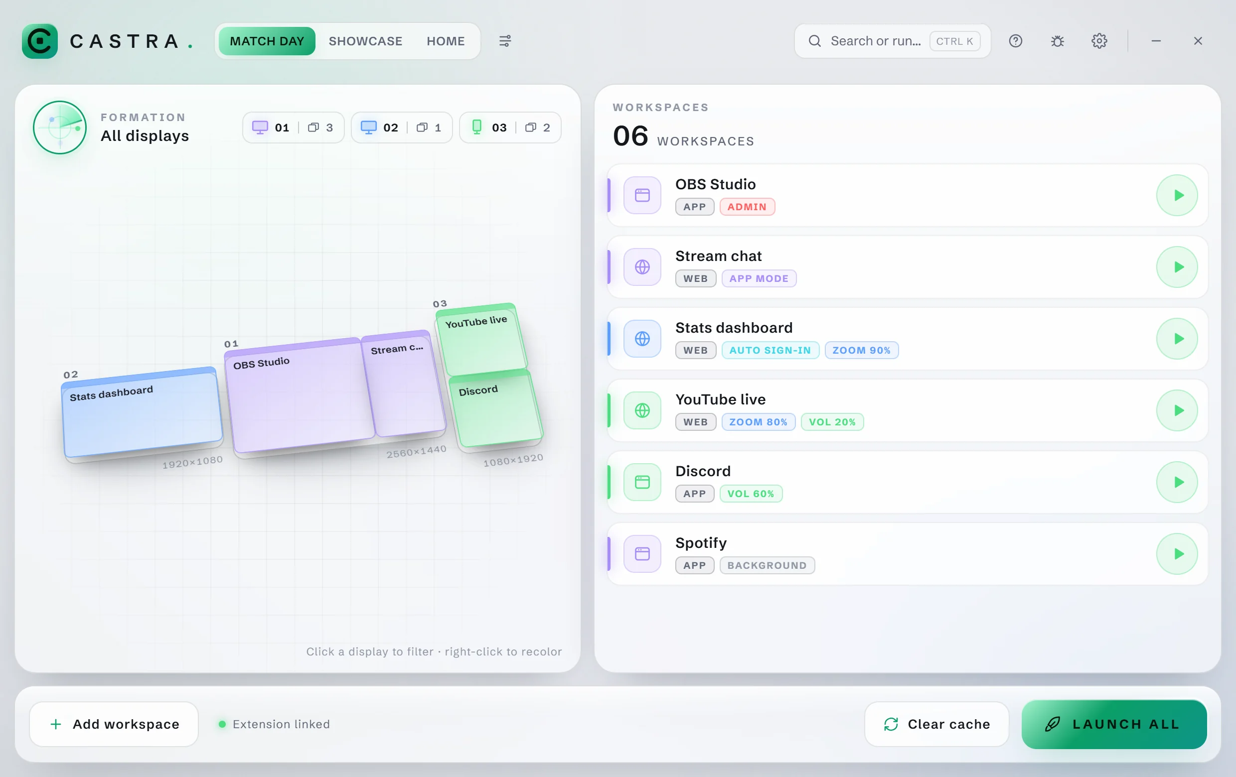The height and width of the screenshot is (777, 1236).
Task: Click the radar formation icon
Action: (59, 127)
